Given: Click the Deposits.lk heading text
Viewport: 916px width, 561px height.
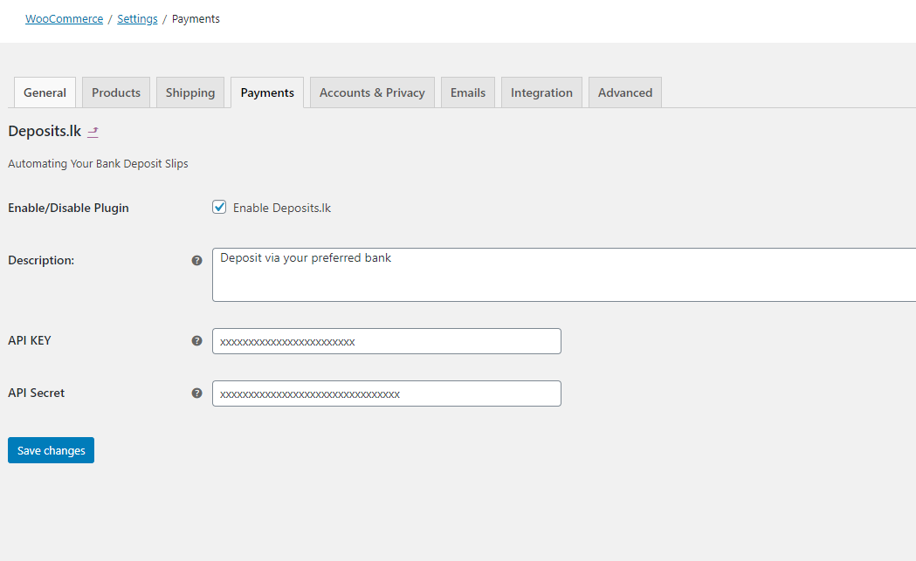Looking at the screenshot, I should (x=45, y=131).
